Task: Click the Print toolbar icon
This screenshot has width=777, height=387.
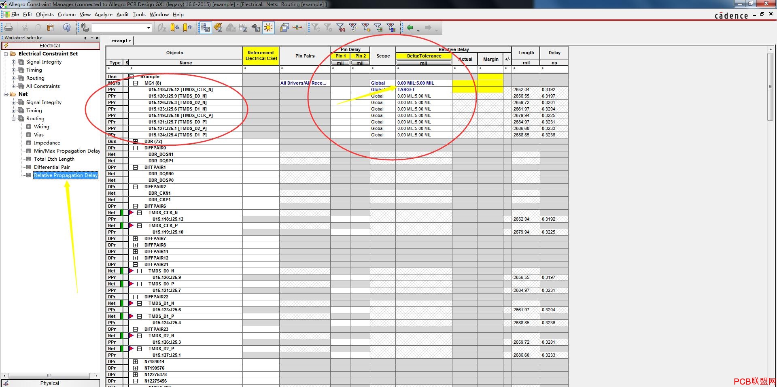Action: [x=8, y=28]
